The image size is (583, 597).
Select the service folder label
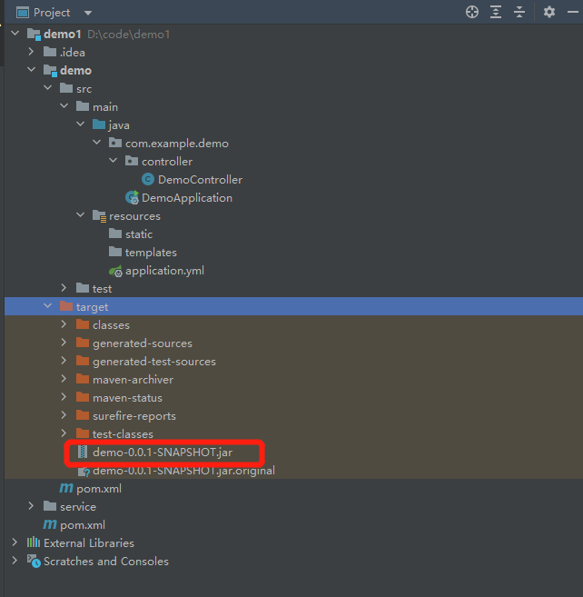(78, 507)
